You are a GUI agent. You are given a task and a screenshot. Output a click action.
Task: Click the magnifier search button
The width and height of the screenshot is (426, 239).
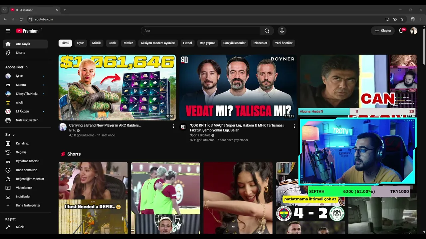267,31
